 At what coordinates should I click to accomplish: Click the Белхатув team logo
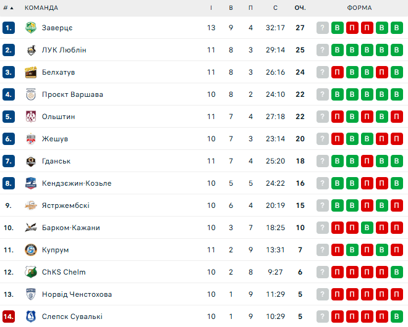(31, 72)
